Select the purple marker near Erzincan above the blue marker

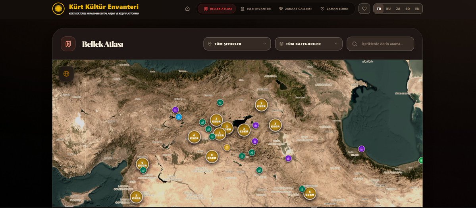tap(175, 110)
